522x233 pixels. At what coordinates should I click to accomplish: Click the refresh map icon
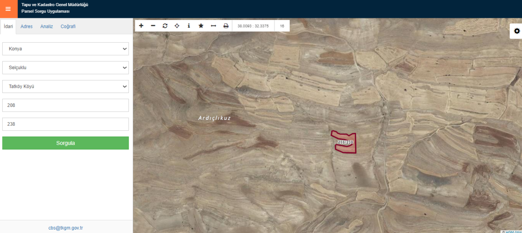[x=165, y=26]
